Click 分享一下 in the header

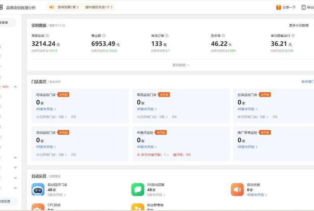pos(289,8)
